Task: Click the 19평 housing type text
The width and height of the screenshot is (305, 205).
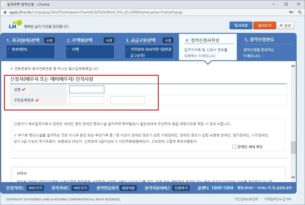Action: (75, 49)
